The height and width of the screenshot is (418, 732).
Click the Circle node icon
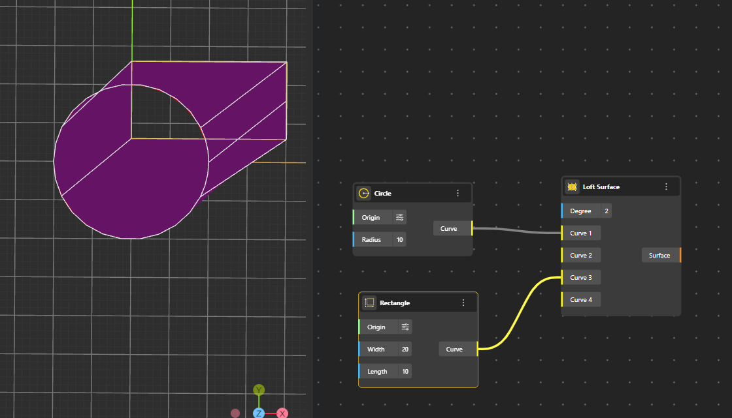point(364,194)
